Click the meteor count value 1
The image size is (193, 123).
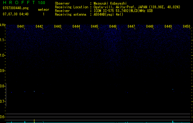click(x=44, y=14)
